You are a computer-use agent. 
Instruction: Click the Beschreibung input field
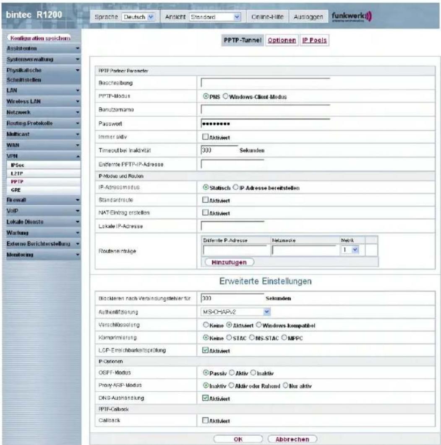(x=266, y=83)
